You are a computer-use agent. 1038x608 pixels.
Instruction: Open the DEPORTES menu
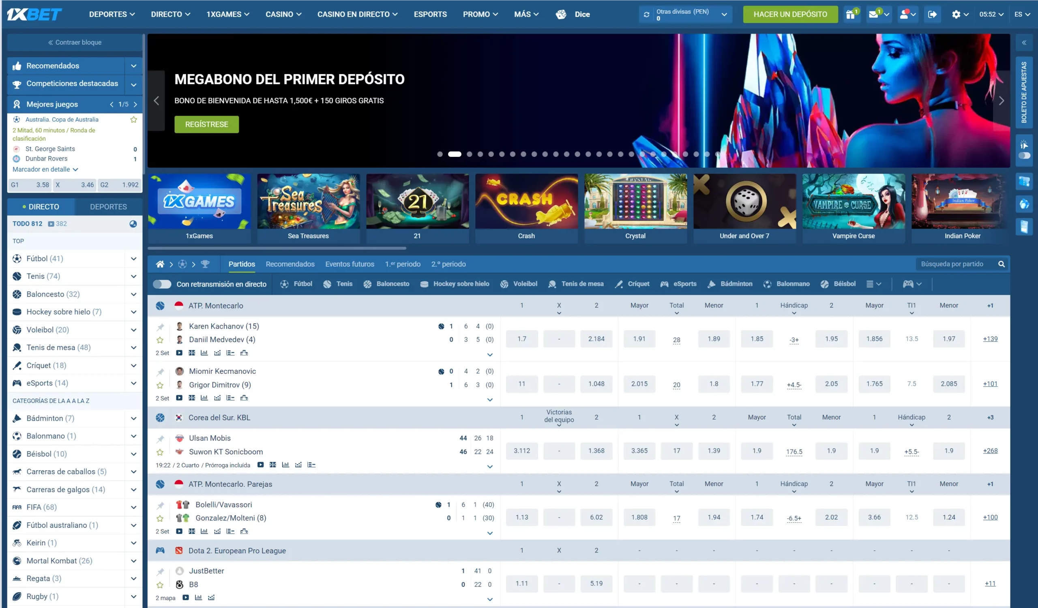coord(112,15)
